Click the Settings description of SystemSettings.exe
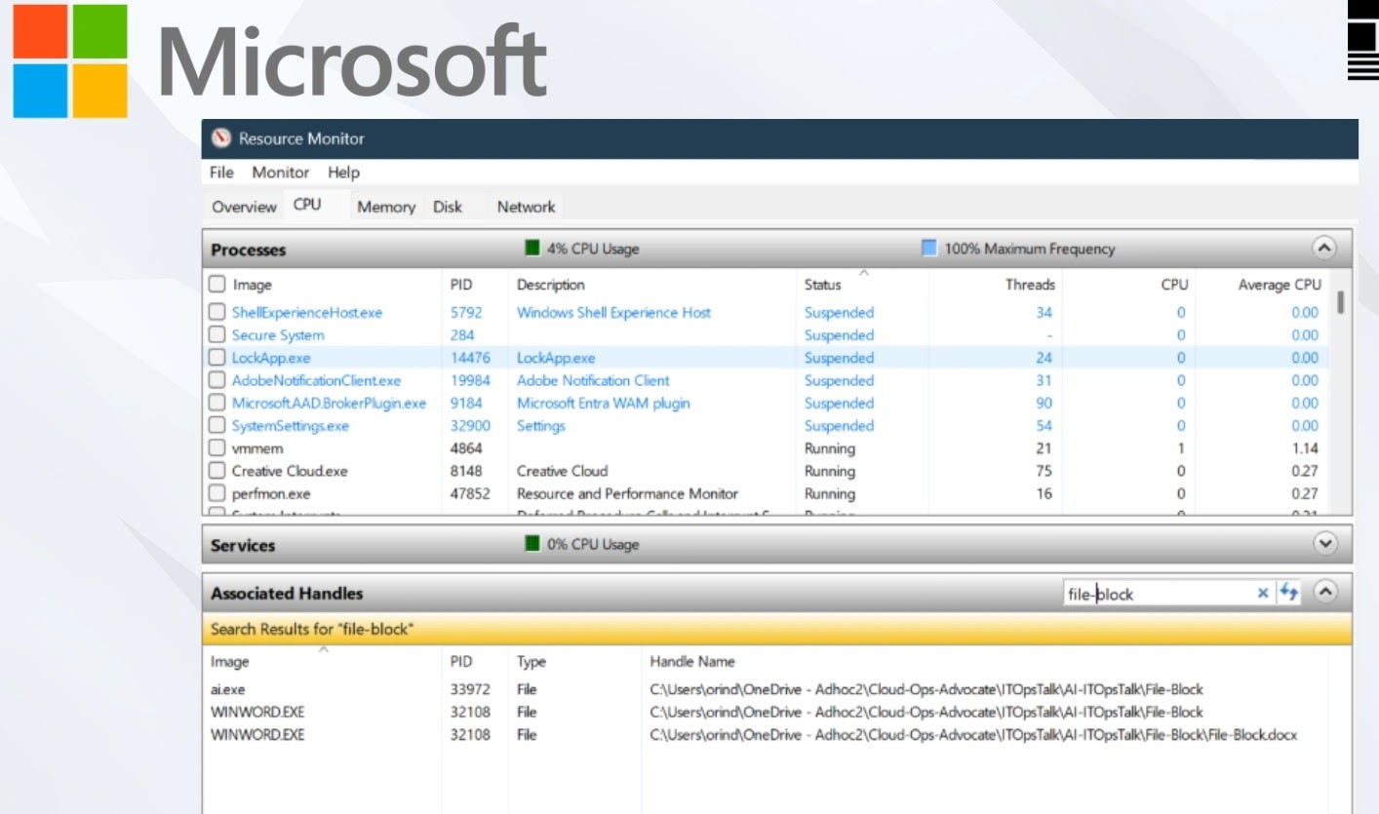1379x814 pixels. tap(541, 426)
